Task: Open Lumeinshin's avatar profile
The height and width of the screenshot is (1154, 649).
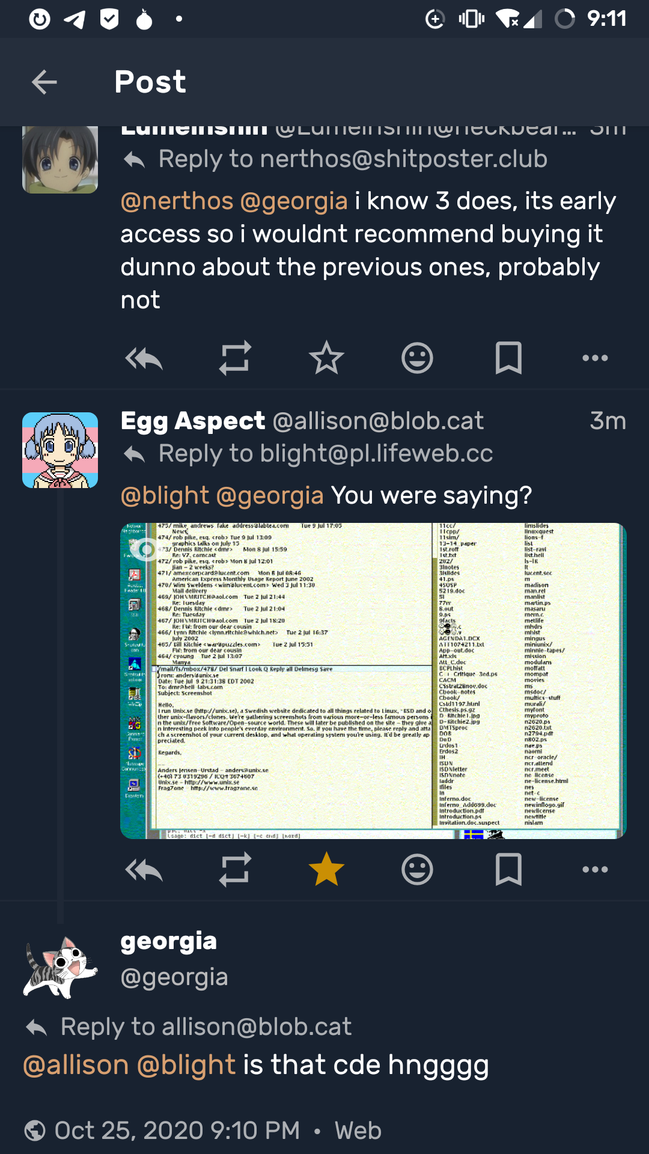Action: 60,160
